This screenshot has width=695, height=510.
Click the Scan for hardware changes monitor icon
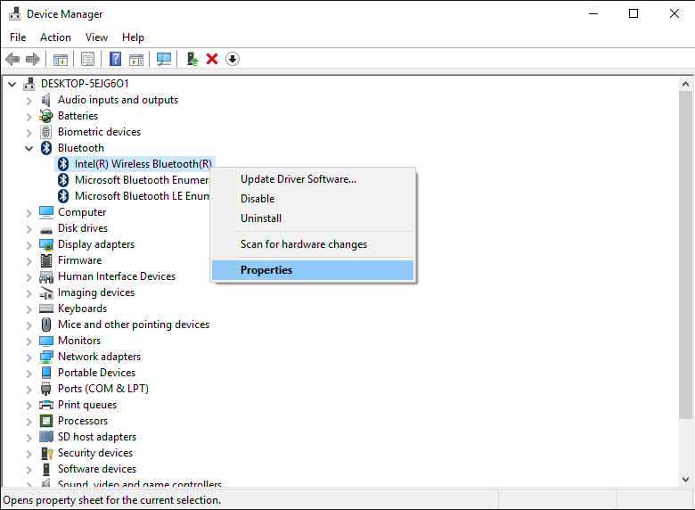[164, 59]
